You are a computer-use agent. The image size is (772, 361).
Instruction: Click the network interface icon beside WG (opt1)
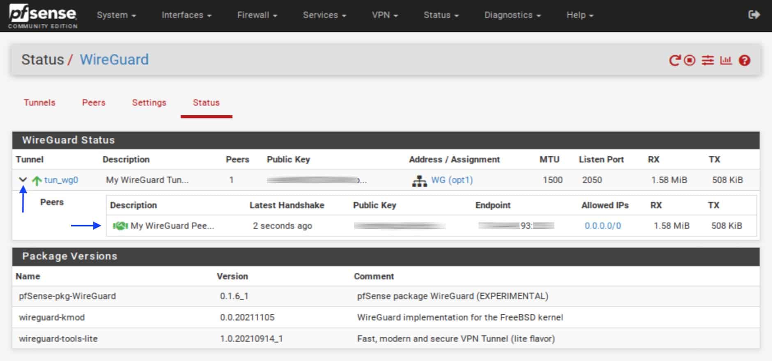[419, 180]
